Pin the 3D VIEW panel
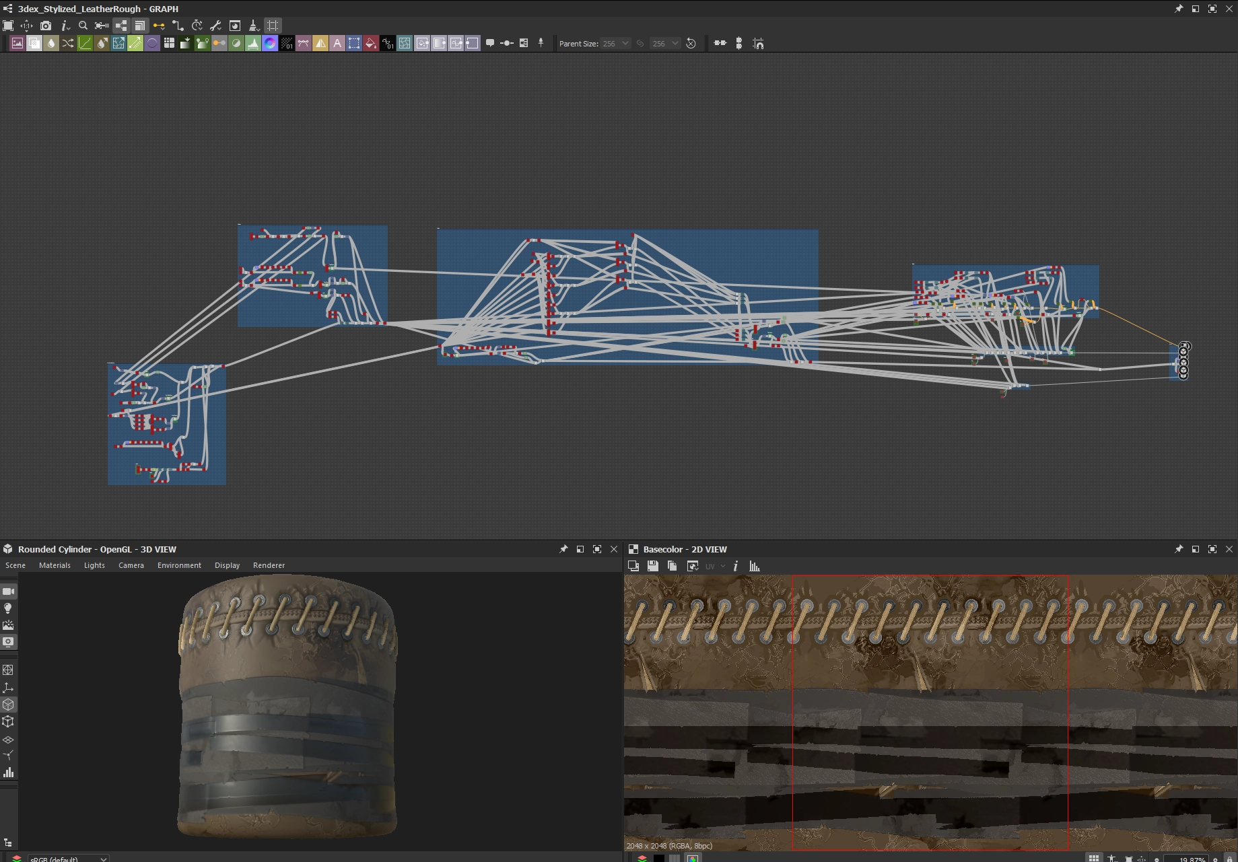Viewport: 1238px width, 862px height. [x=563, y=549]
